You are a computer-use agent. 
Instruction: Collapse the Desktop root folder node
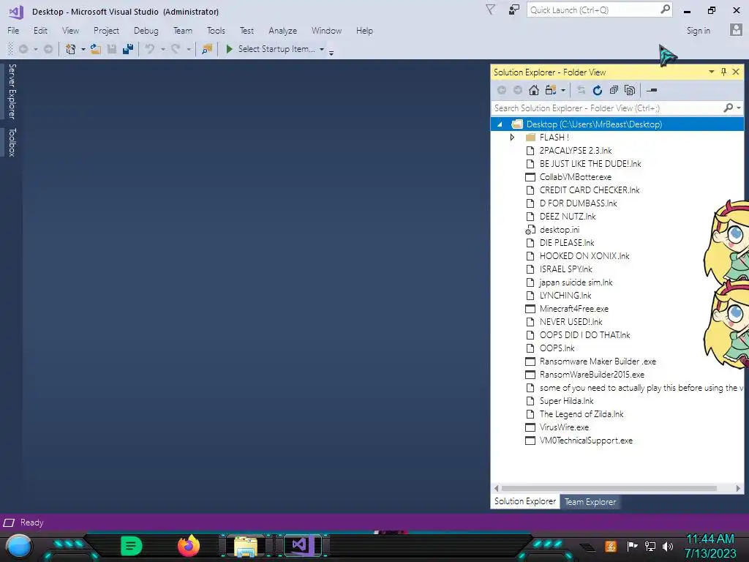click(x=500, y=124)
